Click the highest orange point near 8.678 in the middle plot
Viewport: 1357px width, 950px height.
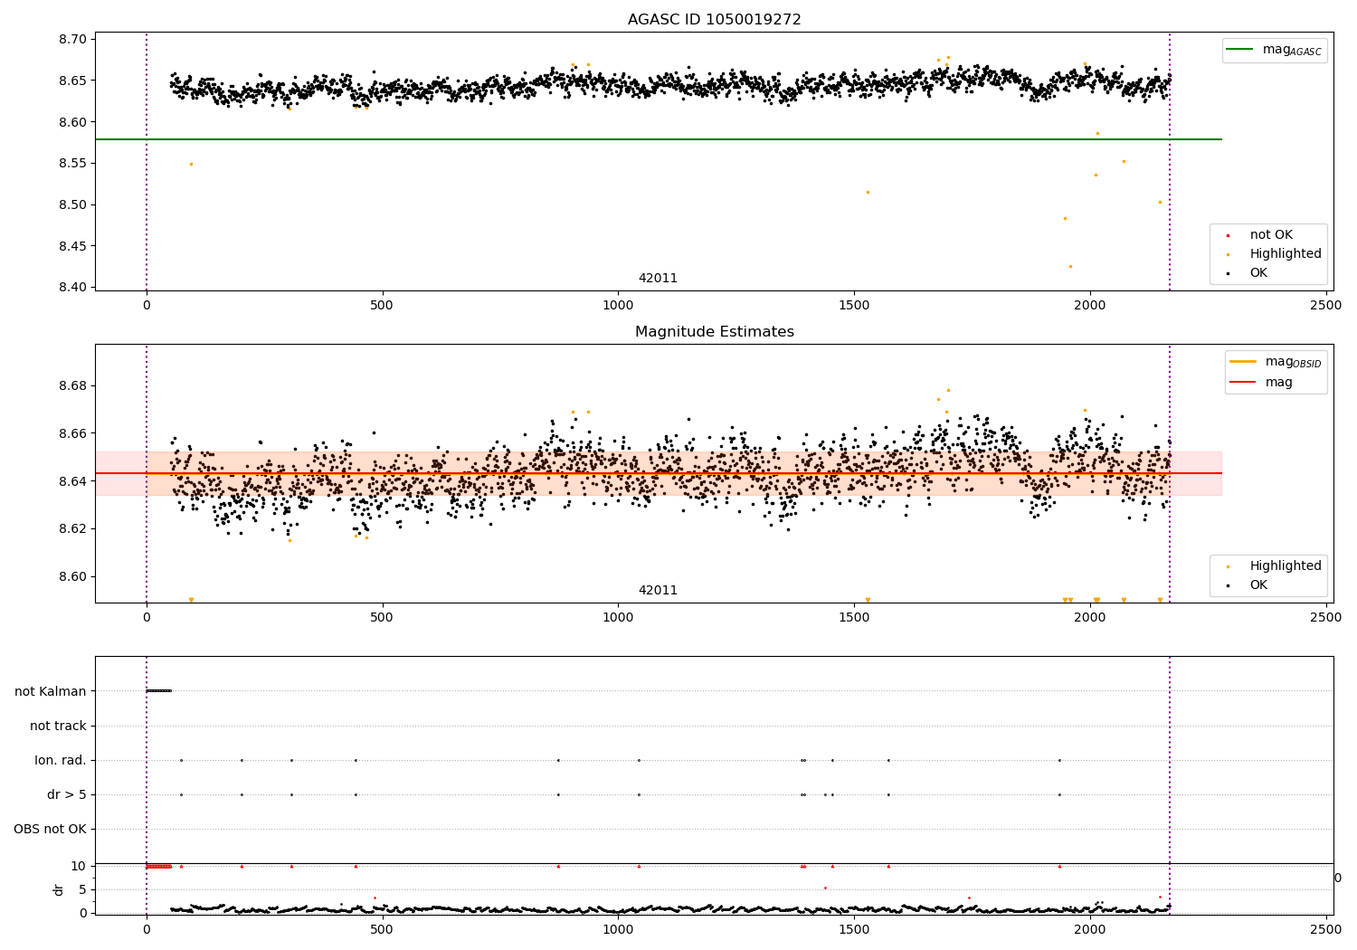click(948, 390)
